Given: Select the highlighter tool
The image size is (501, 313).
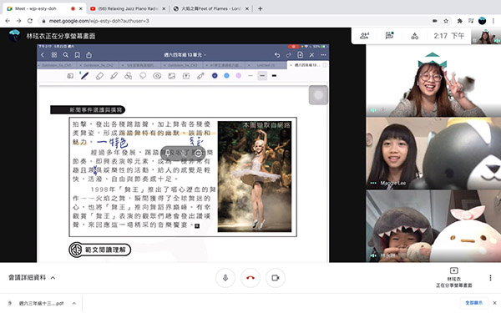Looking at the screenshot, I should coord(114,76).
